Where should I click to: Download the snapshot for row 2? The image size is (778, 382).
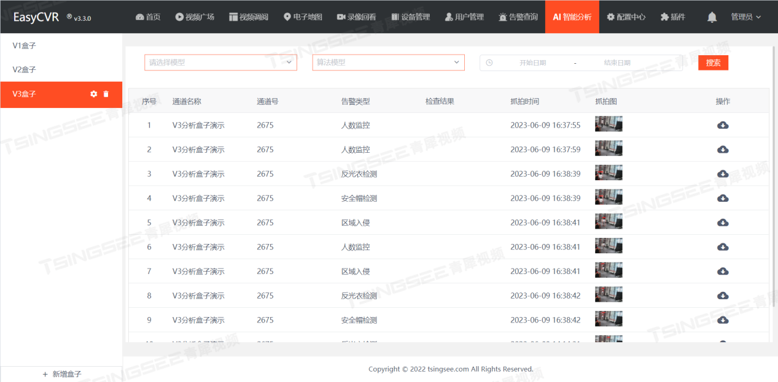[723, 150]
